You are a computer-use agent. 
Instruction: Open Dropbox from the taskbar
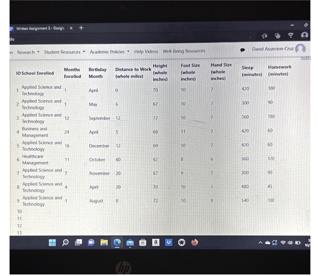coord(169,243)
